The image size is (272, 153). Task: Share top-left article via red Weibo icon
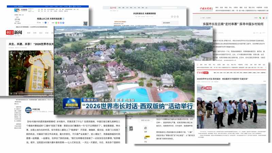click(58, 23)
